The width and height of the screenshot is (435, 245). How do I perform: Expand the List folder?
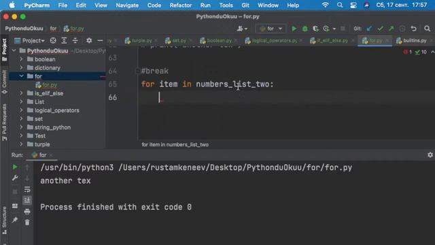coord(21,101)
